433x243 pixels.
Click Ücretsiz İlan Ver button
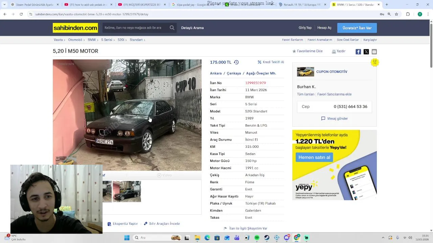pyautogui.click(x=357, y=28)
